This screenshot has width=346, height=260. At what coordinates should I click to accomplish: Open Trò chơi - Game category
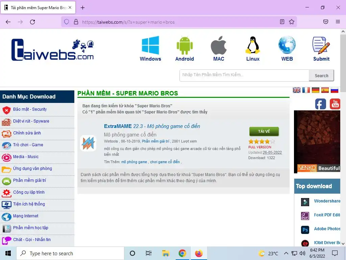28,145
